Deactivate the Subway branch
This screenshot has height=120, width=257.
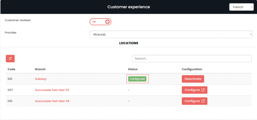point(193,79)
